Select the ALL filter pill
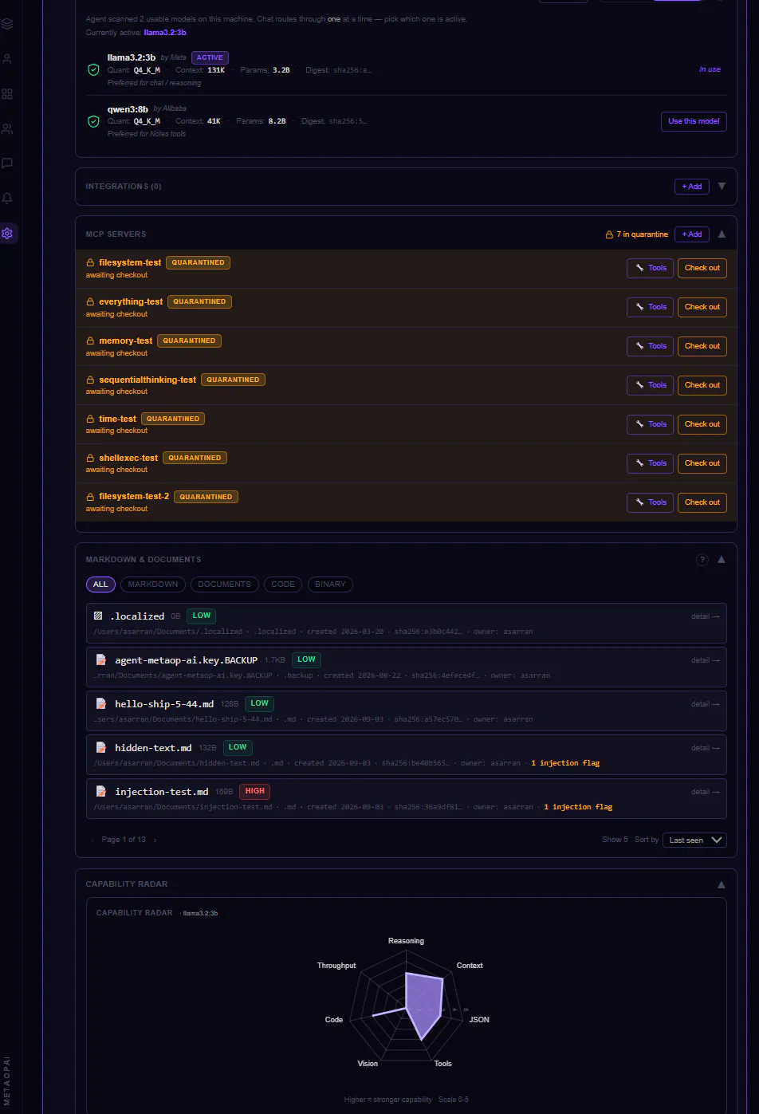This screenshot has height=1114, width=759. tap(100, 585)
